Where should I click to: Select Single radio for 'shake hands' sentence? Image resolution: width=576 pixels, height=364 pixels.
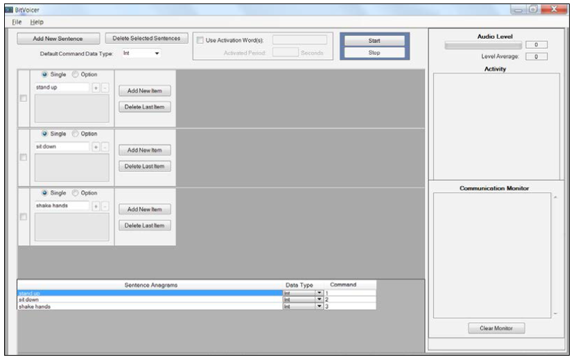[x=44, y=193]
